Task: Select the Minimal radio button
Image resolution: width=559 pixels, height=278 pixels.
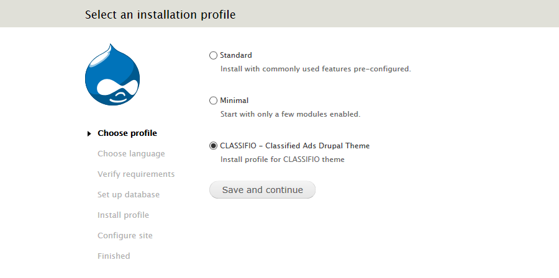Action: click(x=214, y=101)
